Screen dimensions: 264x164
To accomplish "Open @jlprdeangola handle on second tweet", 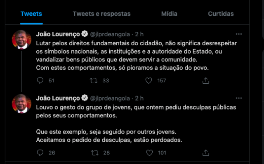I will 110,98.
